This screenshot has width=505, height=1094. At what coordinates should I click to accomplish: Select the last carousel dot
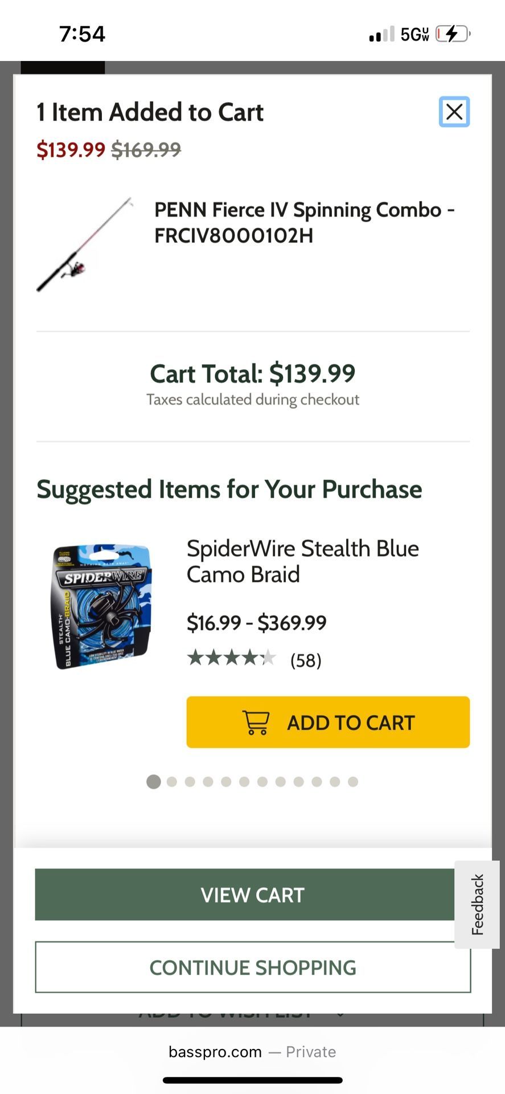coord(353,782)
